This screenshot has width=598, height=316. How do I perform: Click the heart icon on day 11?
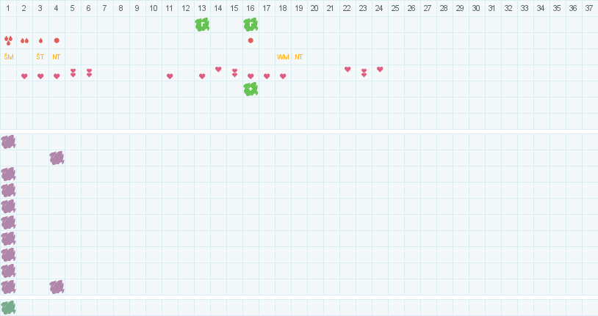170,76
